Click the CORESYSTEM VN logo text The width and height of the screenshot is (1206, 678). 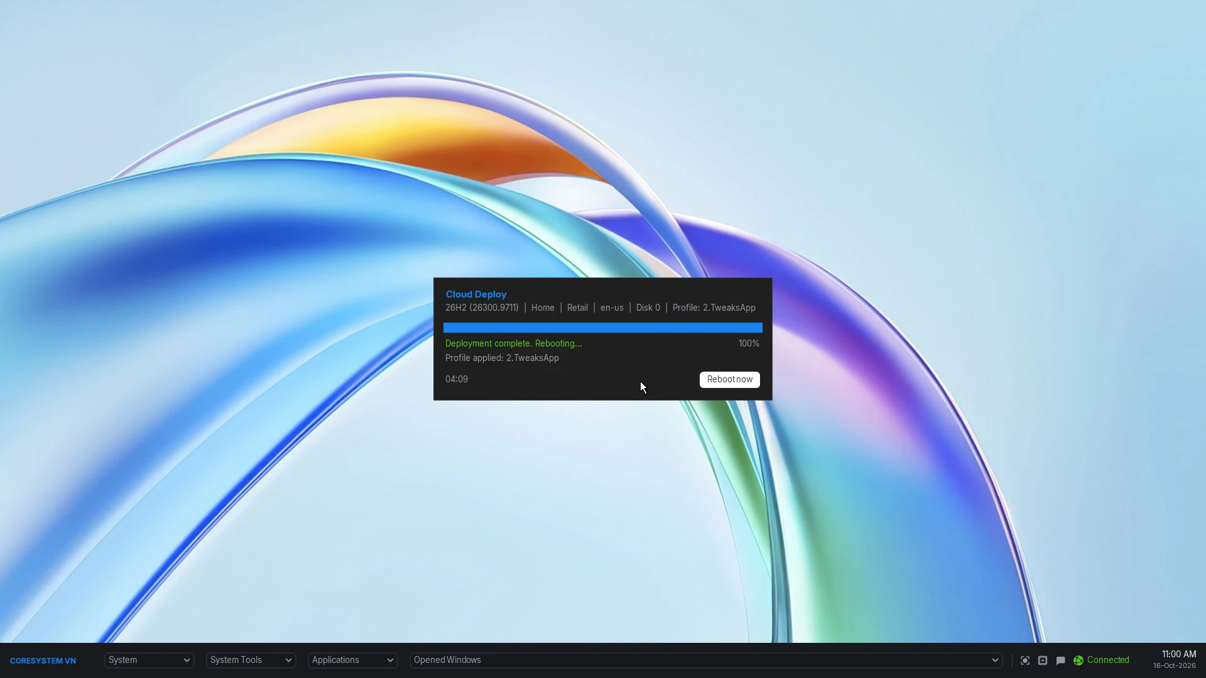coord(43,660)
